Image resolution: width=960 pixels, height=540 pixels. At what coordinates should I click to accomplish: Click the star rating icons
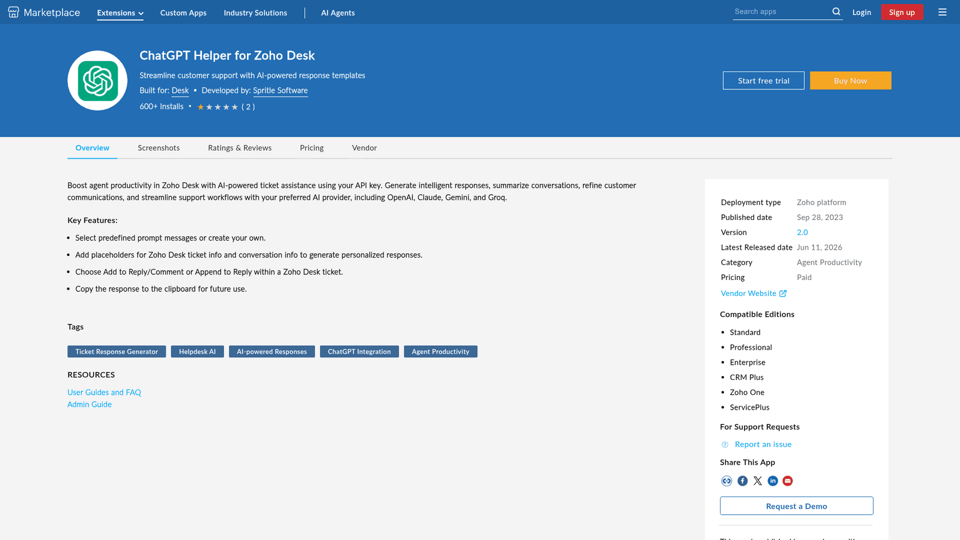(218, 107)
